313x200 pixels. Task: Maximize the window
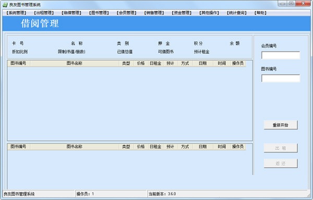point(291,4)
